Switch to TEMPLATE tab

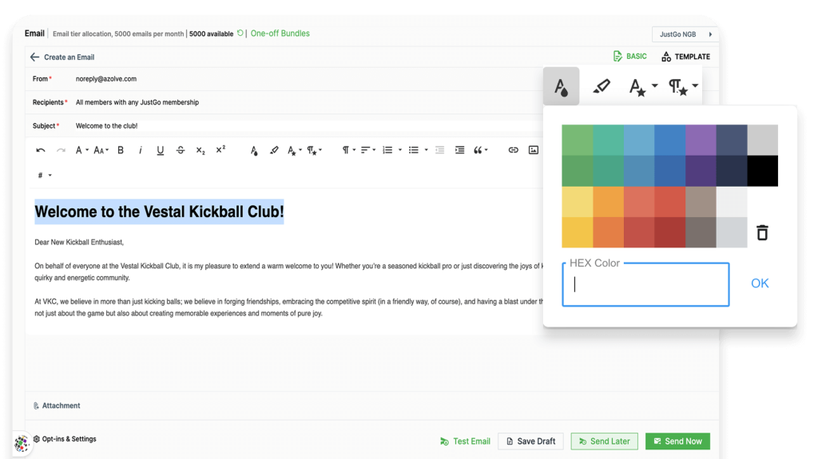(685, 57)
